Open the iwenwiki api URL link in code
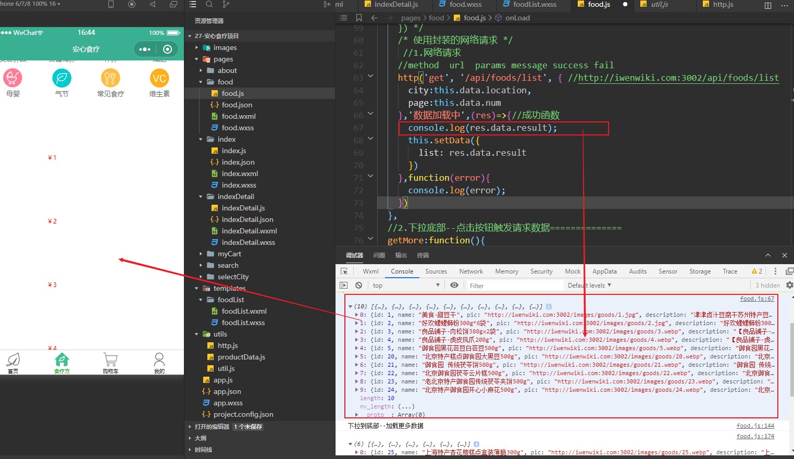This screenshot has width=794, height=459. click(678, 78)
